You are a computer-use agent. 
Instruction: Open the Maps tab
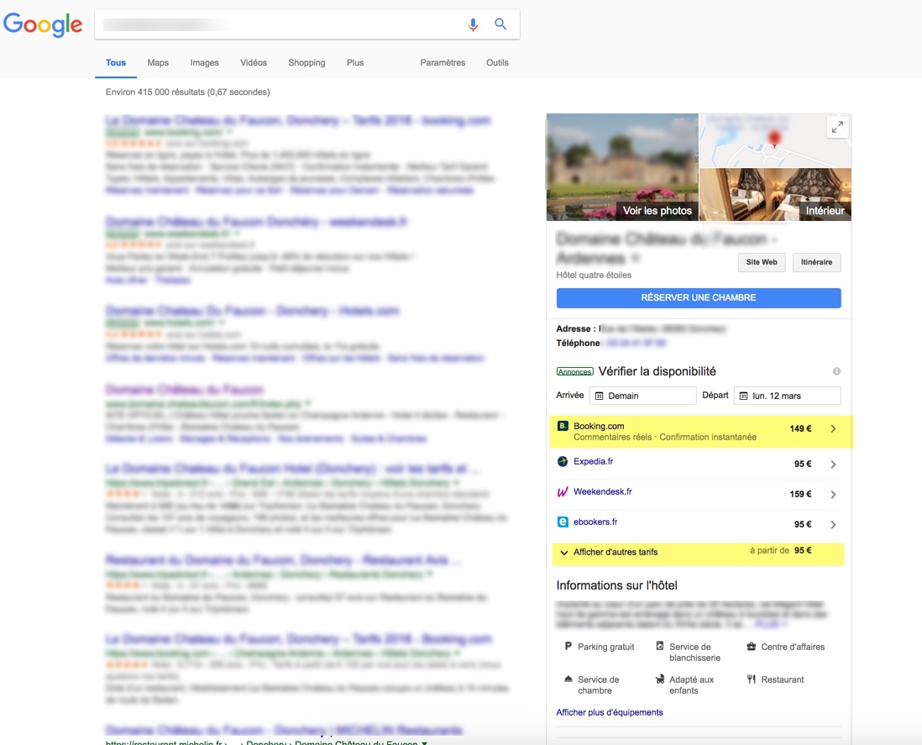158,62
